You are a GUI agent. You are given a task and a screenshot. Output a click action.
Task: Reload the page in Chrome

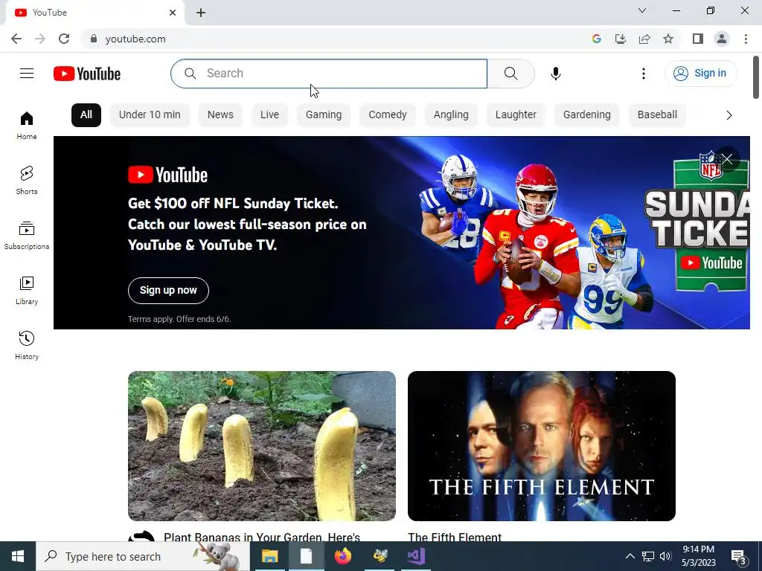(x=64, y=39)
